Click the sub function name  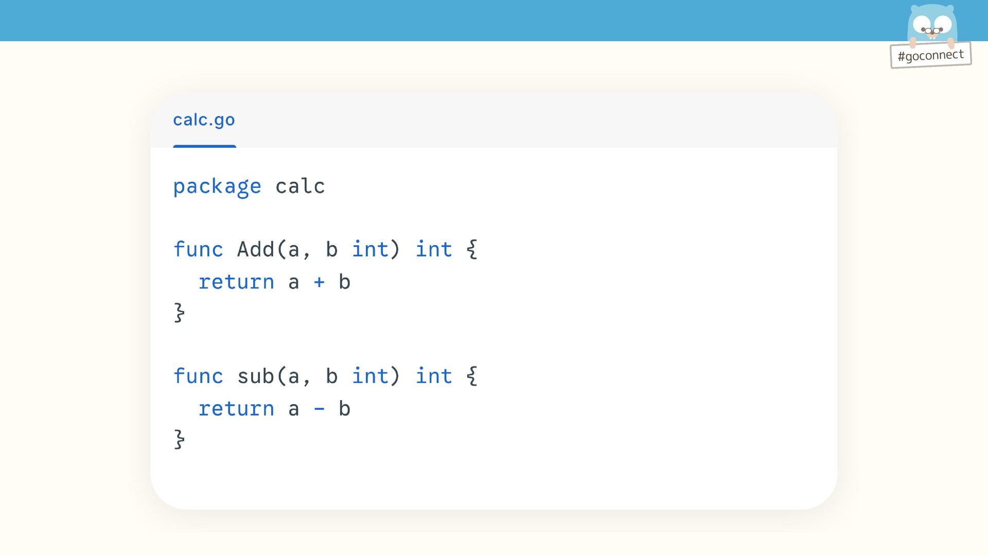pos(255,376)
